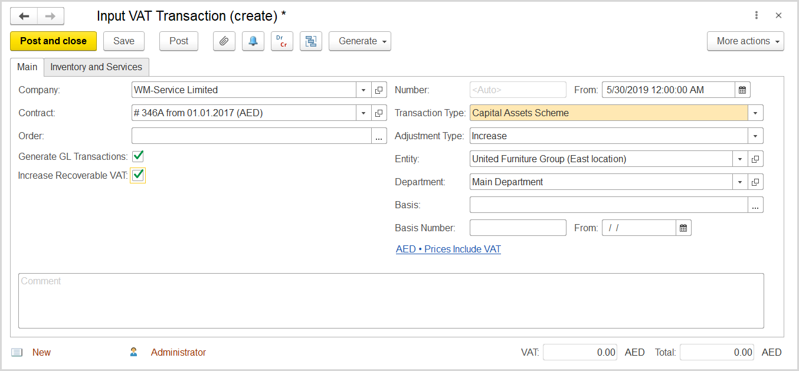
Task: Open calendar for Basis Number From date
Action: pos(683,228)
